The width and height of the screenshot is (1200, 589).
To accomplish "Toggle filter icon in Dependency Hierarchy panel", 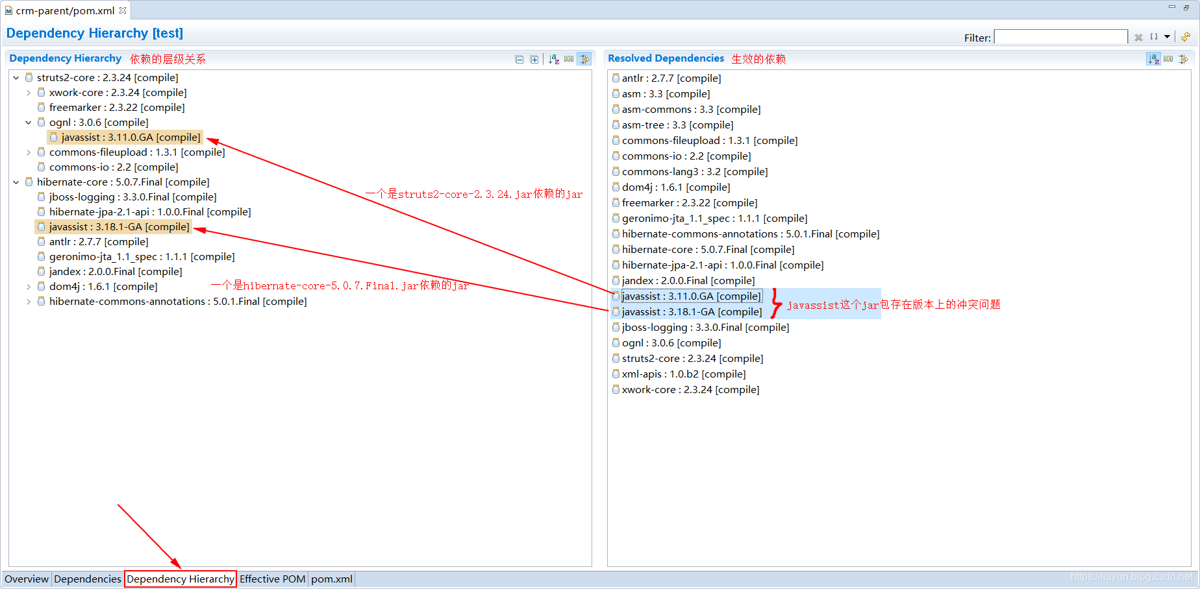I will (x=584, y=59).
